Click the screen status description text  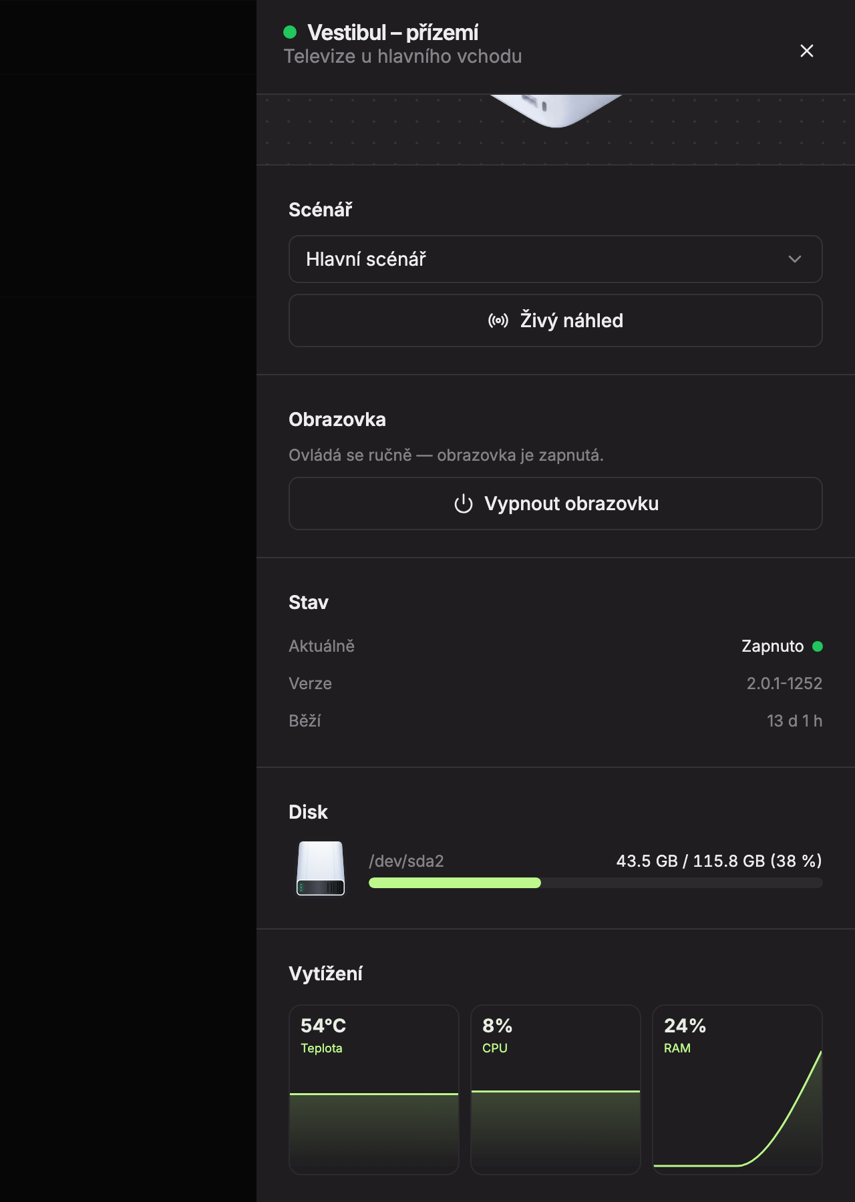coord(446,455)
